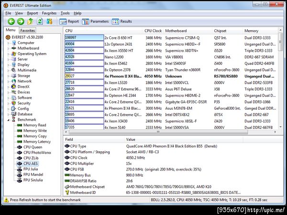
Task: Click the EVEREST v5.50.2100 root icon
Action: 8,37
